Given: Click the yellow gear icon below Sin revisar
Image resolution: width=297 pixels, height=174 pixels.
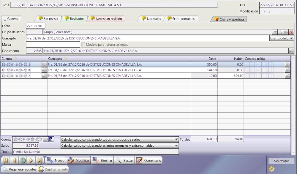Looking at the screenshot, I should (271, 168).
